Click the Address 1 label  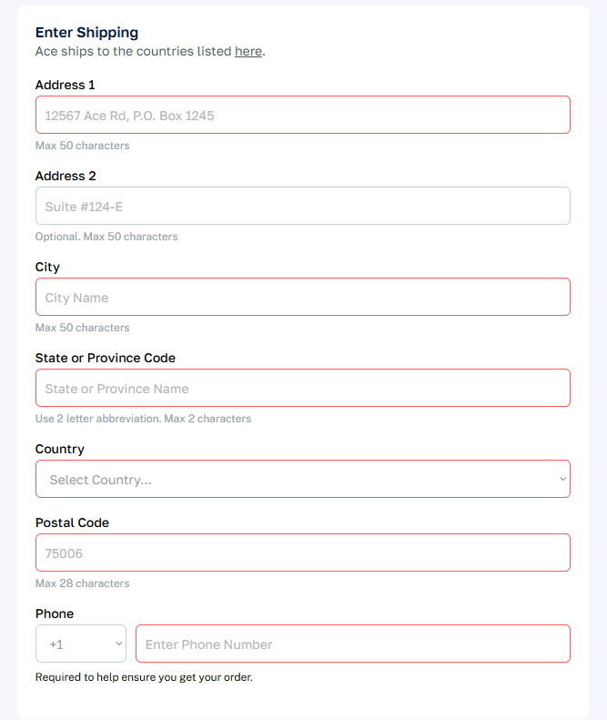66,85
